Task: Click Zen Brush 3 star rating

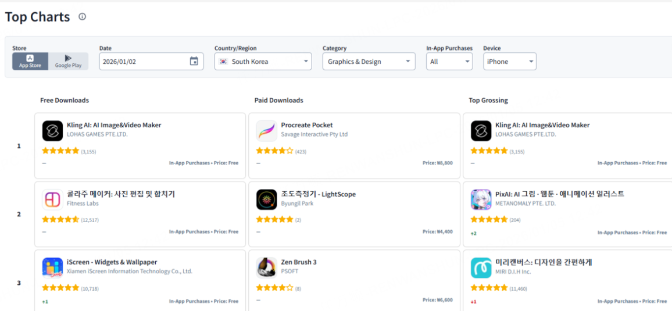Action: pos(275,288)
